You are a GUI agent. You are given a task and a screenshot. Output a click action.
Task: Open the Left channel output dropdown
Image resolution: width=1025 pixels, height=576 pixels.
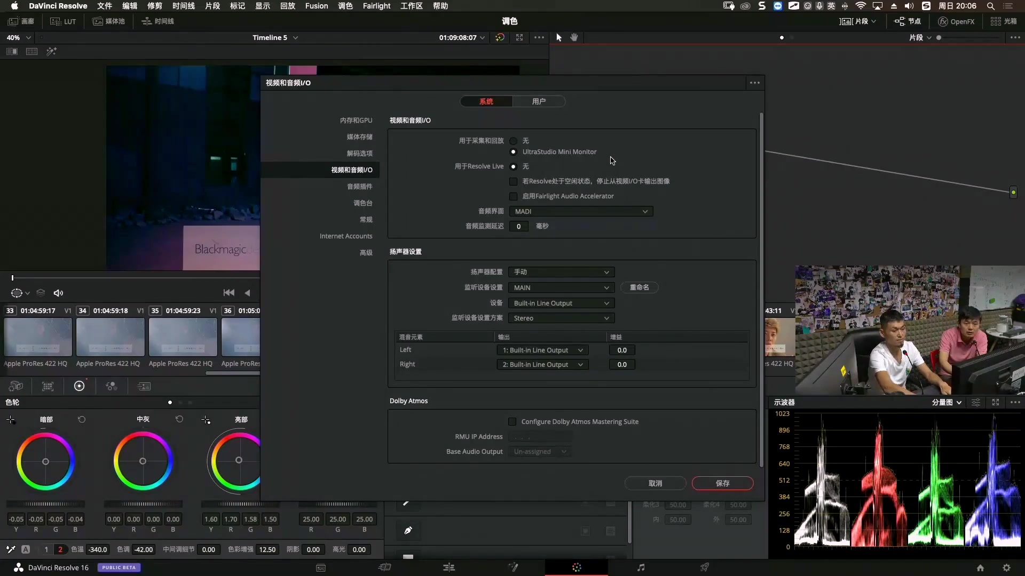point(542,350)
